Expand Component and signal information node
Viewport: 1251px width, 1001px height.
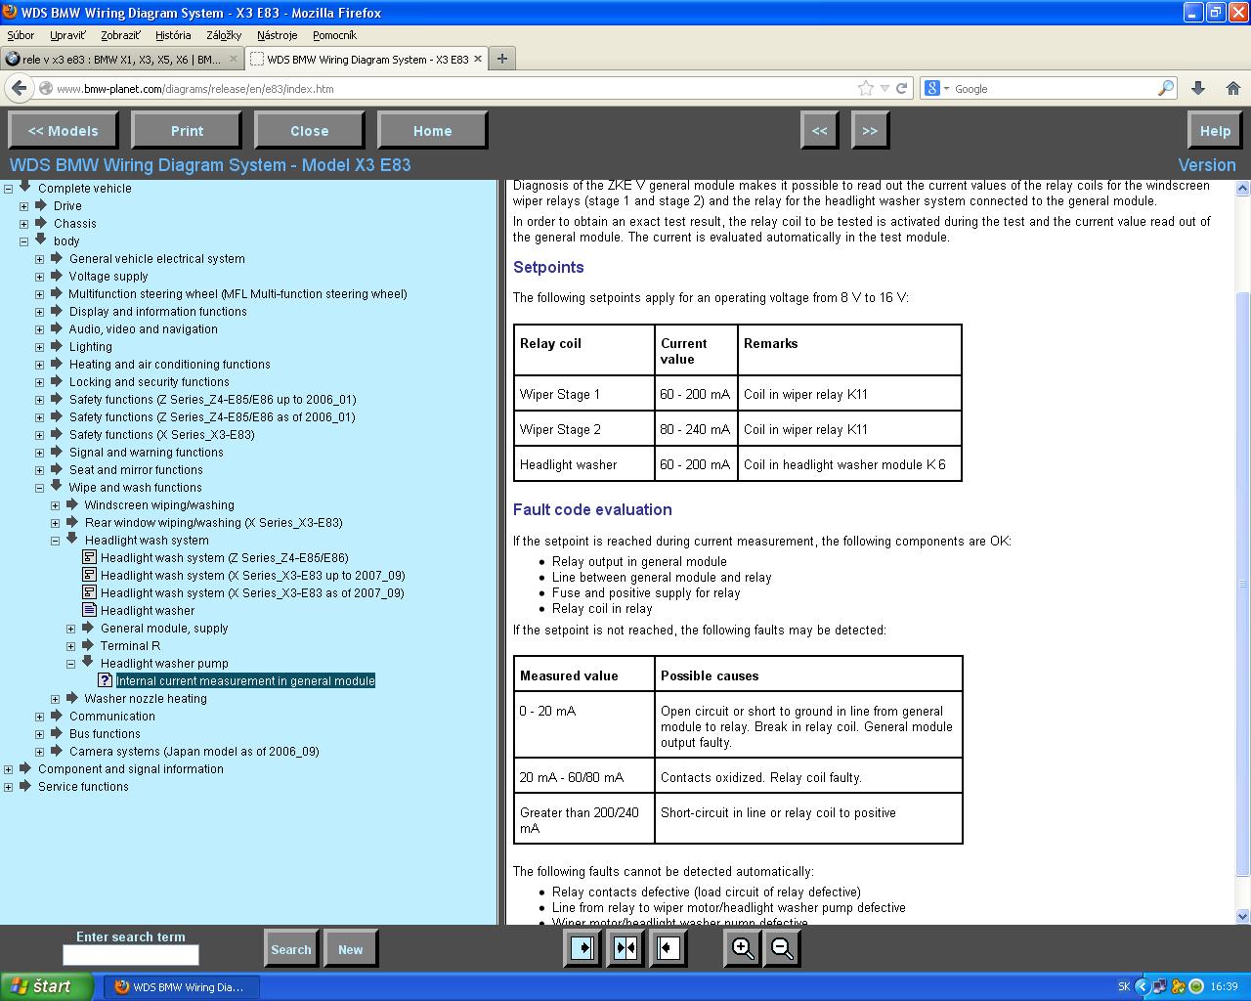(9, 769)
